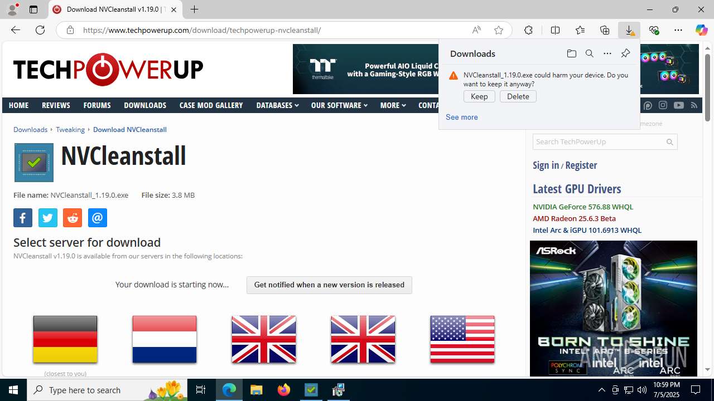Launch Copilot sidebar
Viewport: 714px width, 401px height.
[701, 30]
